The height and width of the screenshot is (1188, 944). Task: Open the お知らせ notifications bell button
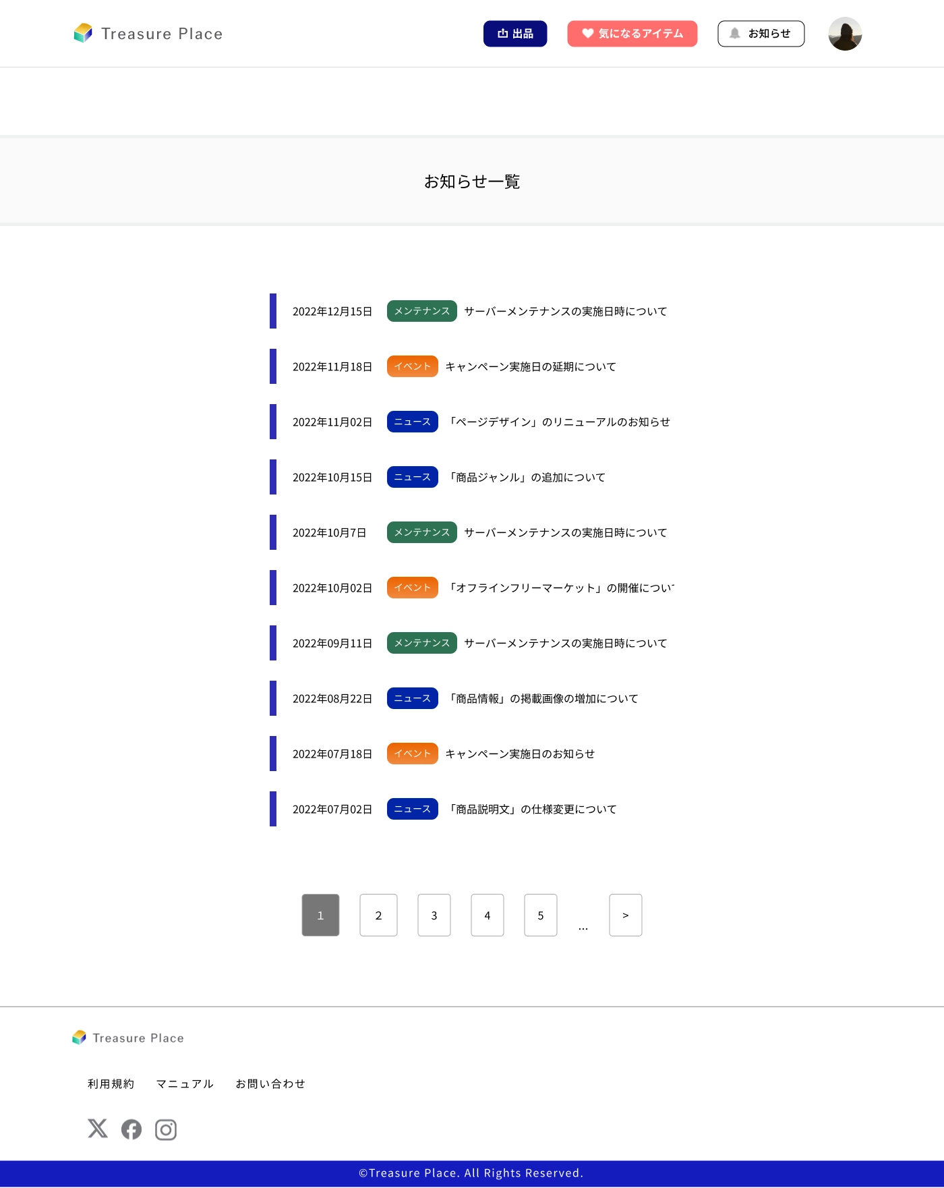click(761, 34)
